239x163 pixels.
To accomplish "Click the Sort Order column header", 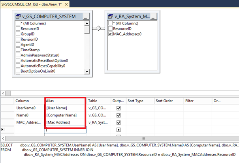I will coord(169,101).
